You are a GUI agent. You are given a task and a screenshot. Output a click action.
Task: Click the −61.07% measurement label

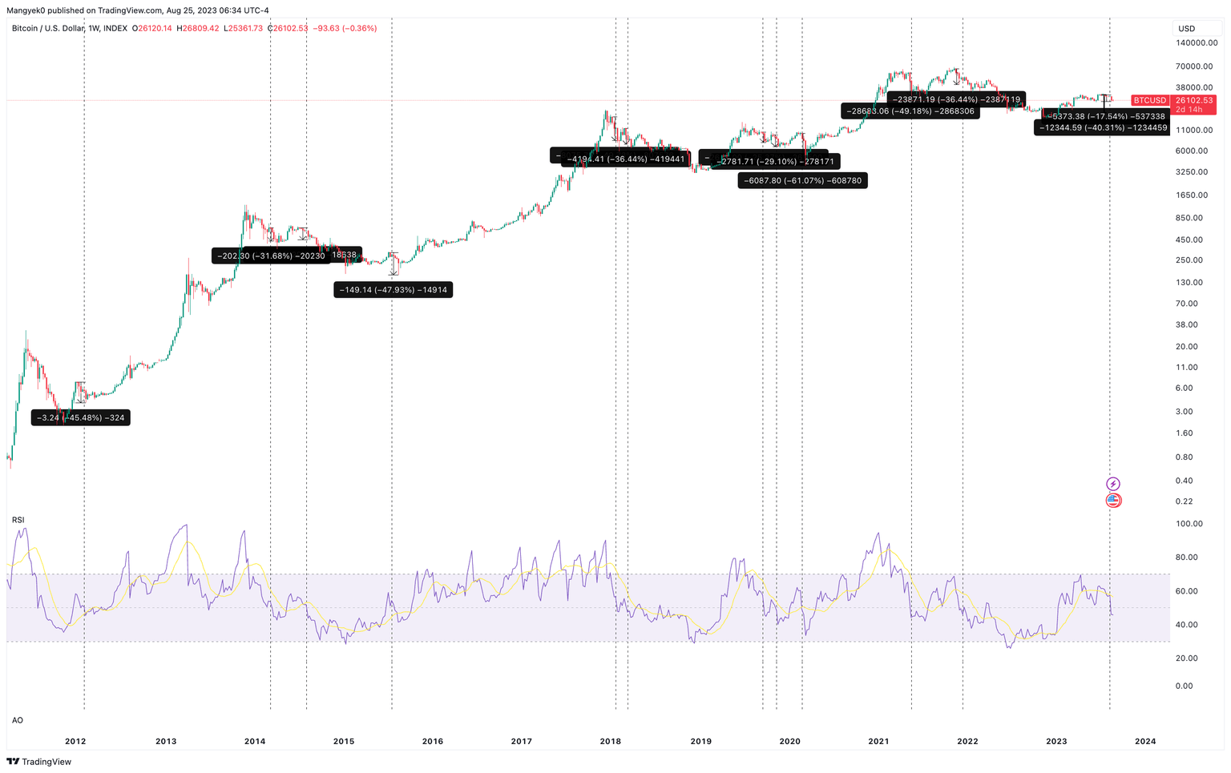pyautogui.click(x=802, y=180)
